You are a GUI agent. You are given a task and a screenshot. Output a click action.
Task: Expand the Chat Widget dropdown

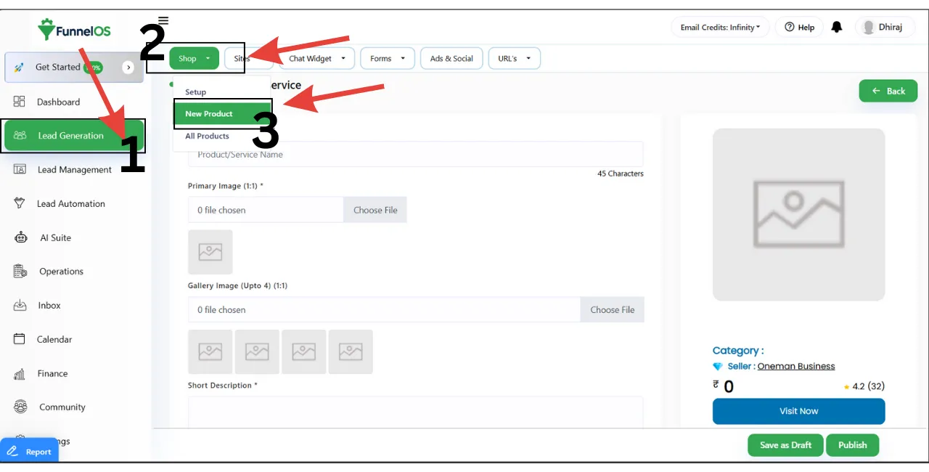pos(317,59)
